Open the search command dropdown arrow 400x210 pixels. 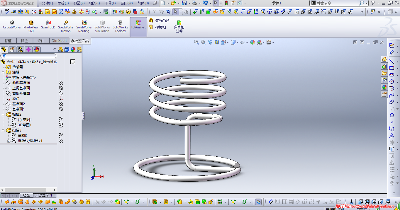pos(367,3)
